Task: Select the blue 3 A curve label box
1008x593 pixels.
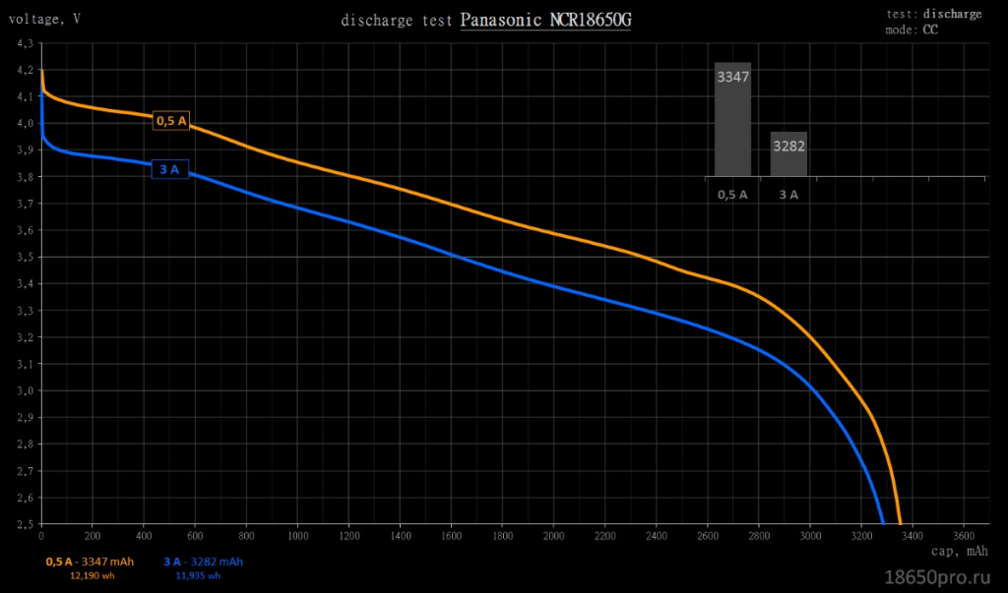Action: click(x=169, y=170)
